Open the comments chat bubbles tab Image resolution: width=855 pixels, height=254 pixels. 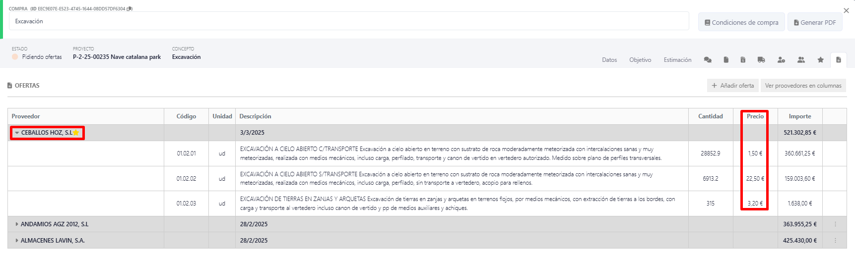(x=708, y=60)
